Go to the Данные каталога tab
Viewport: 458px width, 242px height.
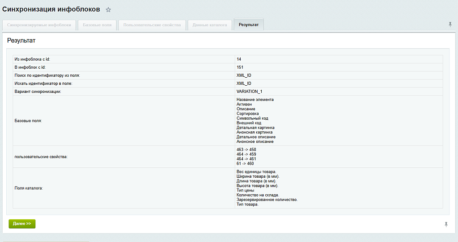(x=210, y=25)
